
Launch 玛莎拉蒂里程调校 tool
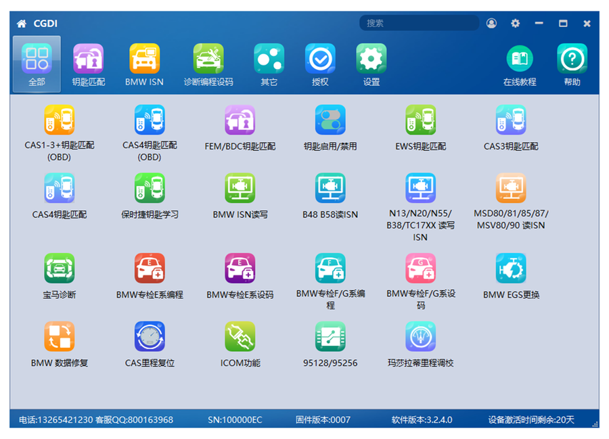[x=420, y=337]
